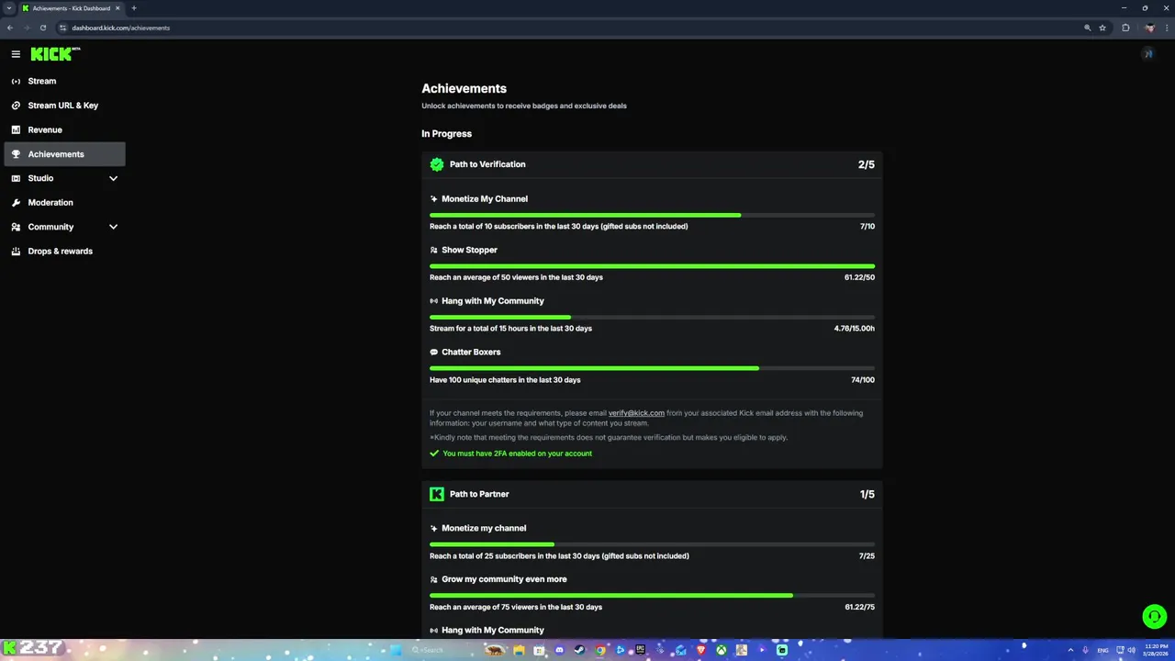Click the Revenue sidebar icon
Screen dimensions: 1175x661
click(16, 130)
